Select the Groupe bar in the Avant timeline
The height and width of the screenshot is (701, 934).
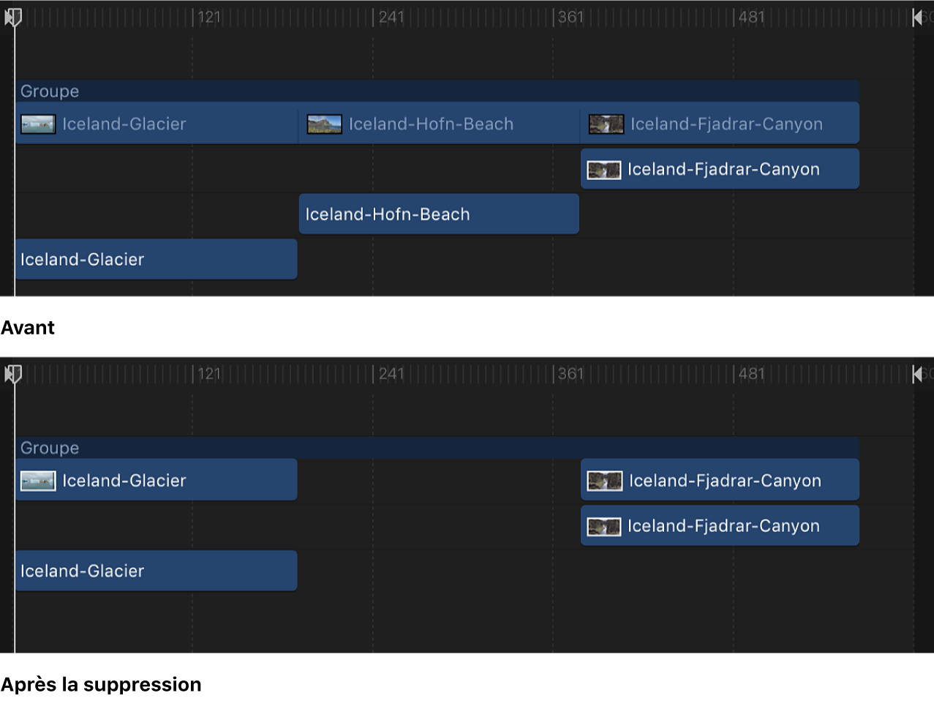pyautogui.click(x=437, y=91)
